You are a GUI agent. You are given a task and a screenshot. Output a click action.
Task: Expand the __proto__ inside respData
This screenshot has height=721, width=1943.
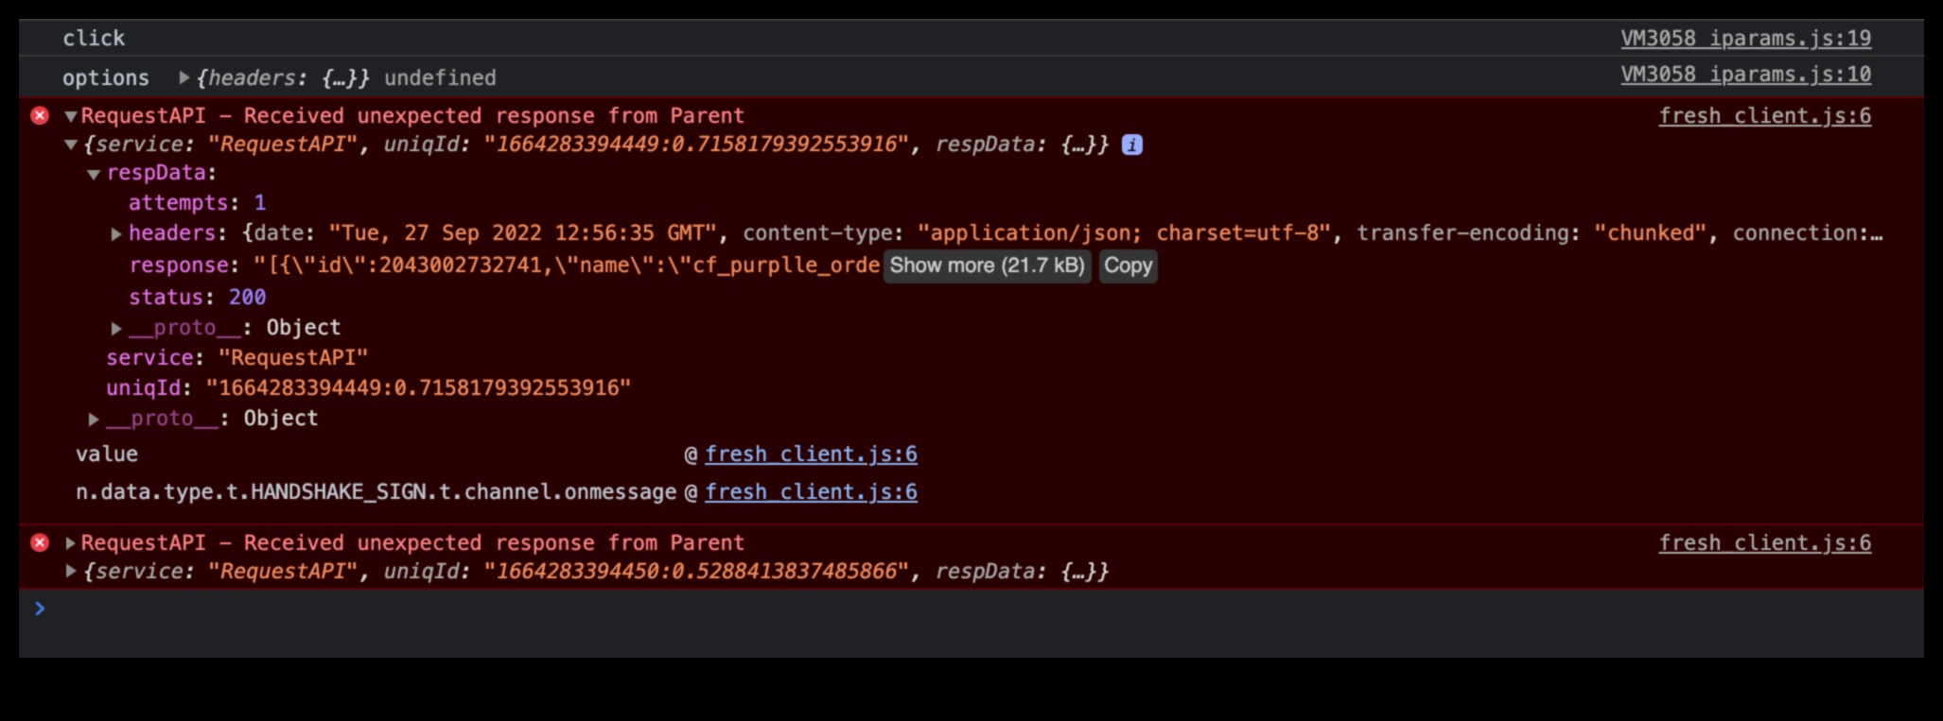(x=116, y=329)
